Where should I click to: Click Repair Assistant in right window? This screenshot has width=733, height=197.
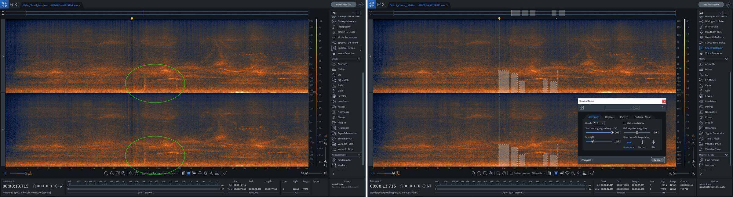tap(711, 5)
